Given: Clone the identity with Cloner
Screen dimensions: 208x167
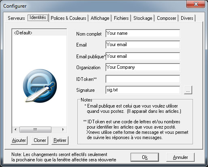Looking at the screenshot, I should click(40, 140).
